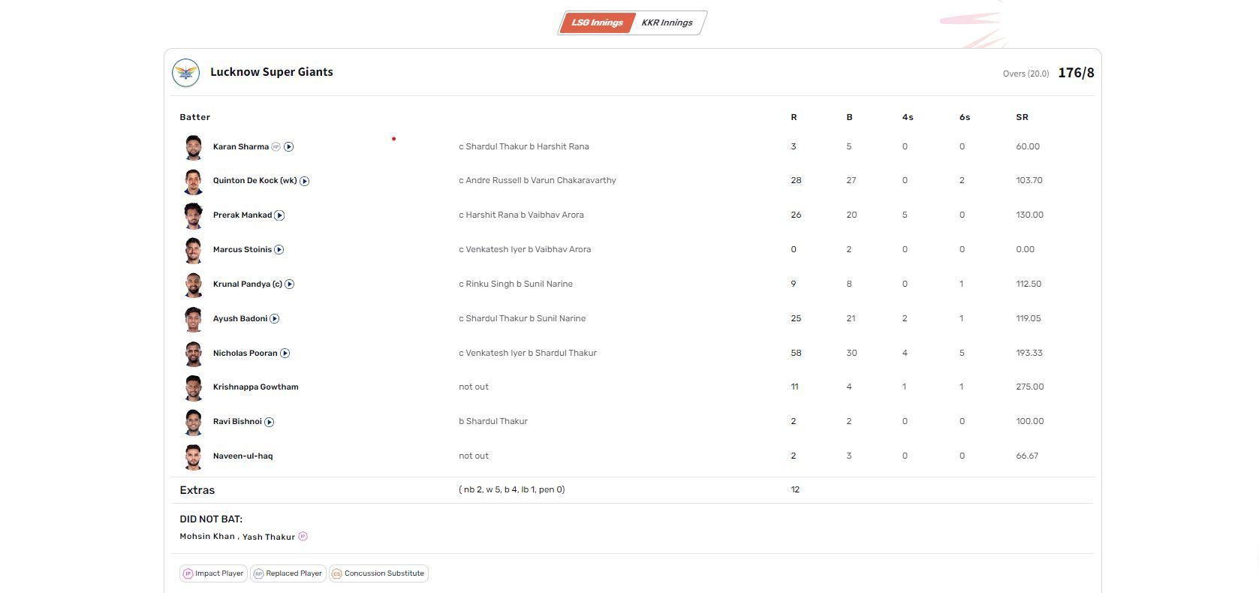The width and height of the screenshot is (1259, 593).
Task: Play Krunal Pandya's dismissal video
Action: [290, 284]
